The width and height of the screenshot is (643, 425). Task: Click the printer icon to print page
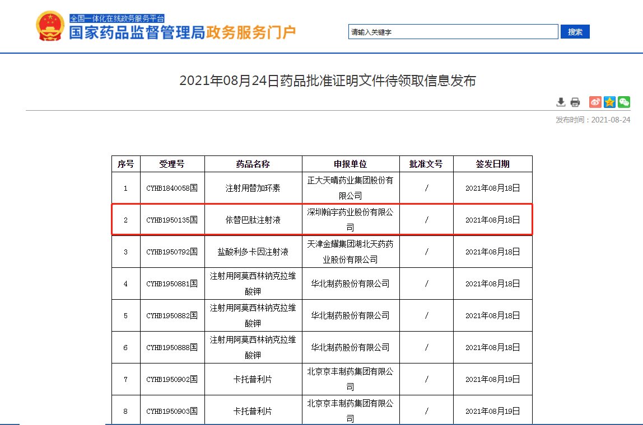[x=575, y=102]
